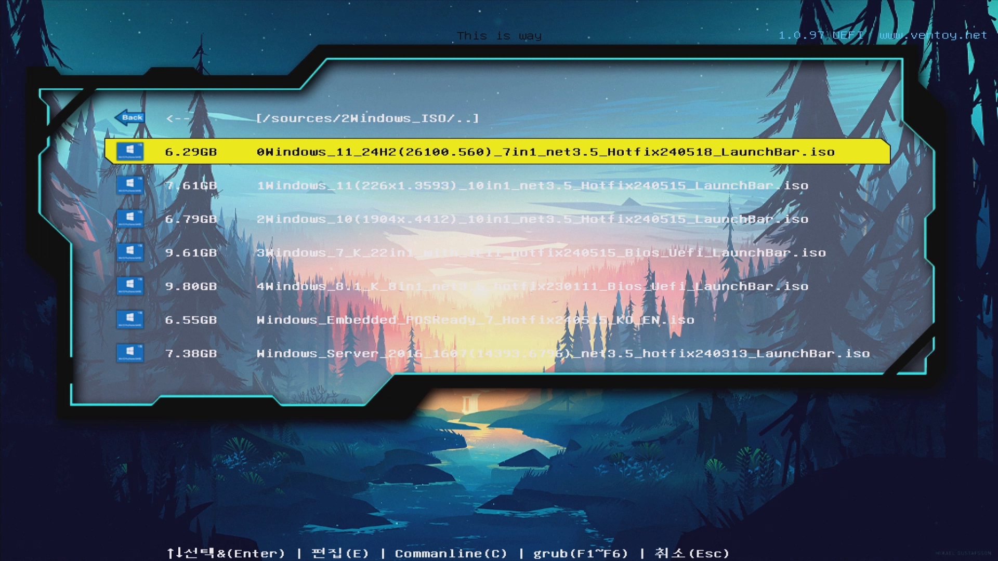Click Windows icon beside the 7.38GB entry

130,353
